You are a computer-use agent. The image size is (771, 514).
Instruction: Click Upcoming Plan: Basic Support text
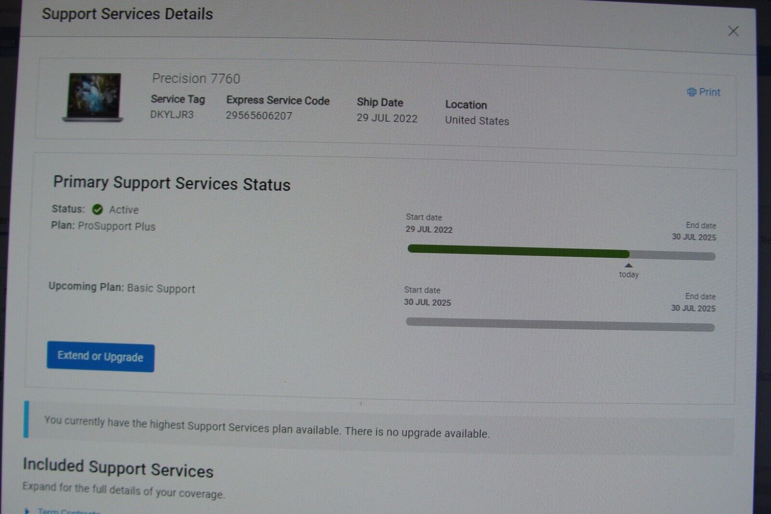tap(122, 288)
